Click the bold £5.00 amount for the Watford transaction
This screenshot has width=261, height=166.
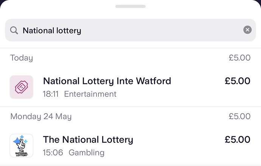(237, 81)
